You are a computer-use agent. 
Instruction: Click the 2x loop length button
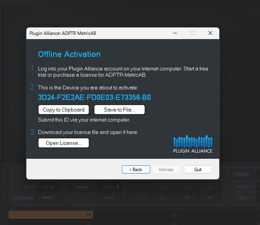click(209, 198)
